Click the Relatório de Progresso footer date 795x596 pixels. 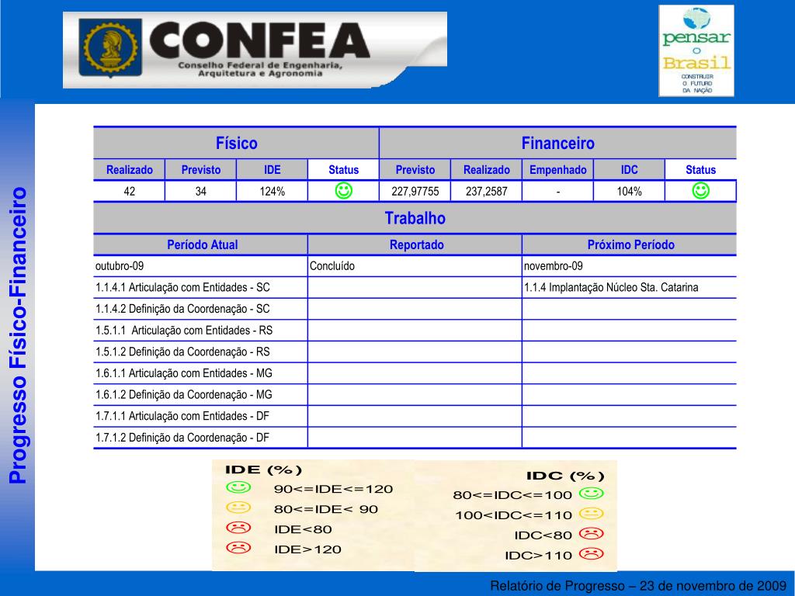pos(638,586)
